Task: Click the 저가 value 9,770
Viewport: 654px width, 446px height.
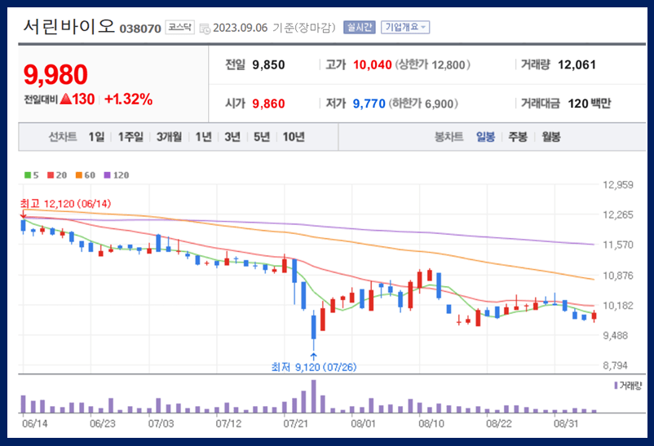Action: click(x=369, y=104)
